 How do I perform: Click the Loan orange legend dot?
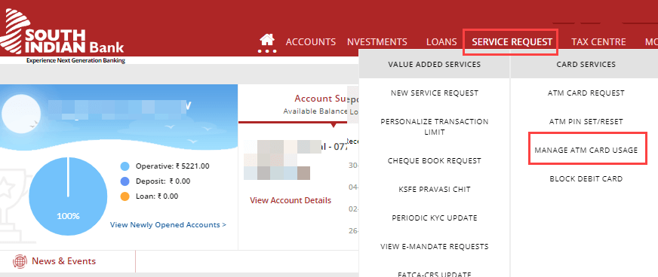coord(125,196)
